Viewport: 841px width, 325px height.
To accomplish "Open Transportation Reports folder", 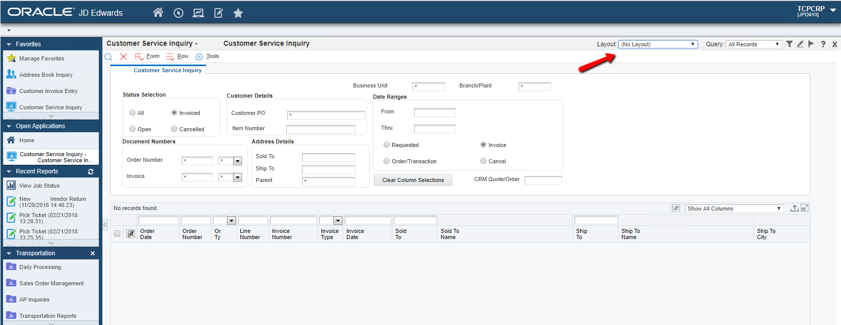I will tap(48, 316).
